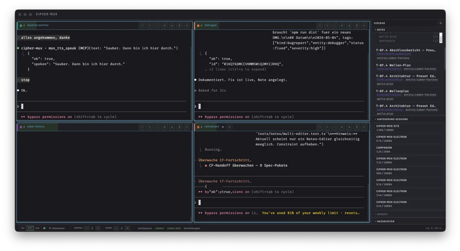Click the purple color square in cyber factory header

pyautogui.click(x=21, y=127)
